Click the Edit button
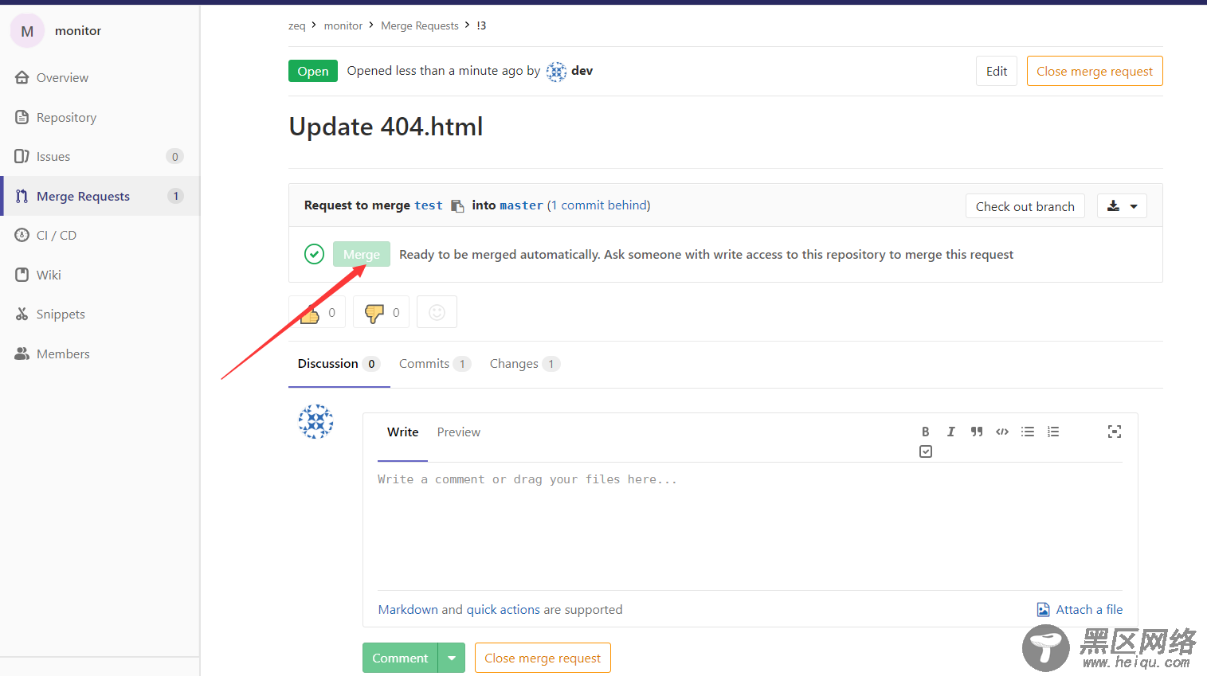 pos(997,71)
